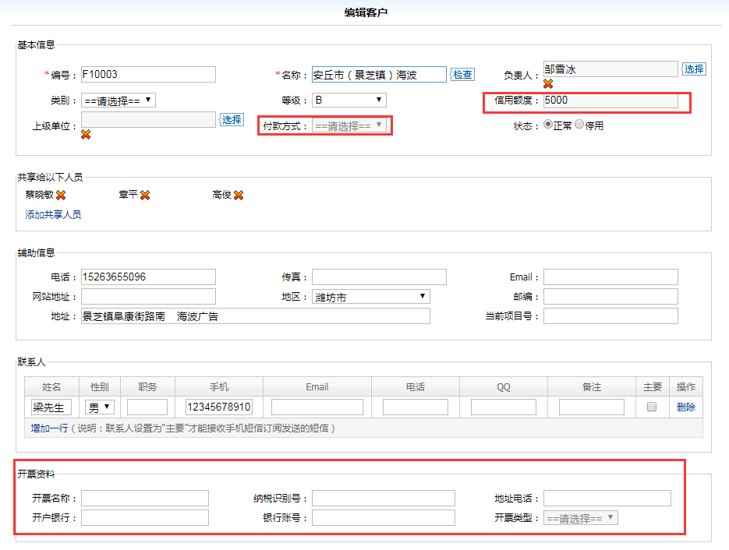Click the 纳税识别号 input field
729x550 pixels.
383,498
